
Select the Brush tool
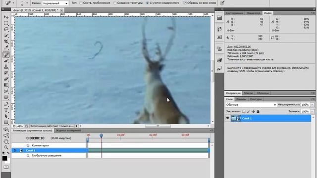coord(6,60)
